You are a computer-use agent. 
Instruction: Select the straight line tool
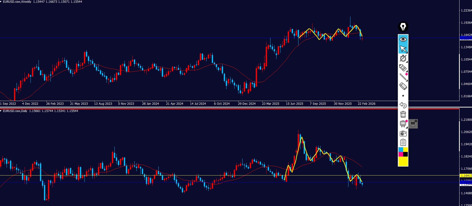[403, 77]
